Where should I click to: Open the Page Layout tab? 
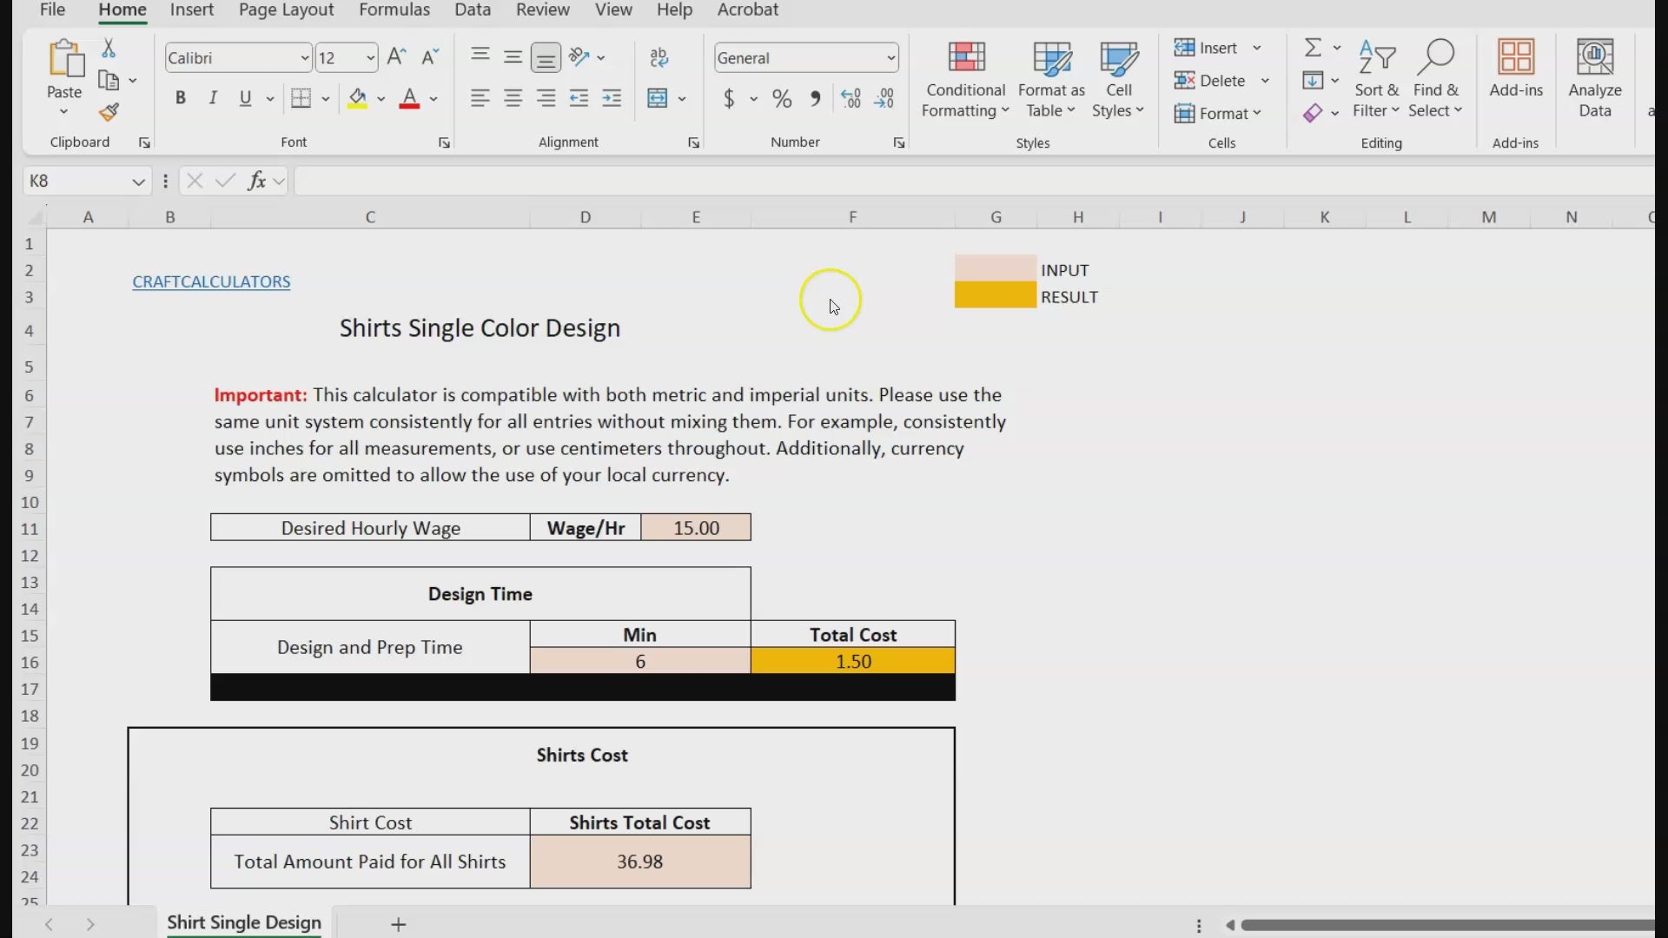[x=286, y=10]
